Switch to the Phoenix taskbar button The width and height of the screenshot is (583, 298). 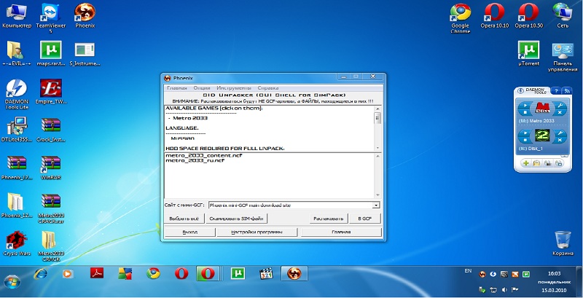pyautogui.click(x=294, y=274)
